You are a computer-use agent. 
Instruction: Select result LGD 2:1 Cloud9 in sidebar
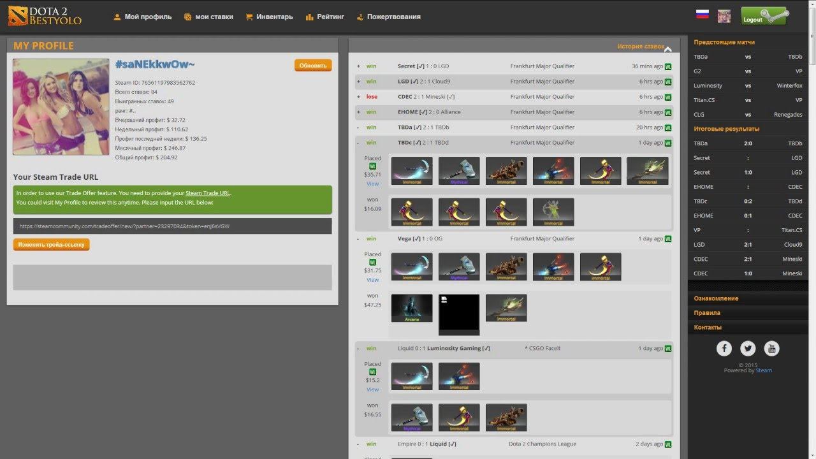[x=748, y=245]
